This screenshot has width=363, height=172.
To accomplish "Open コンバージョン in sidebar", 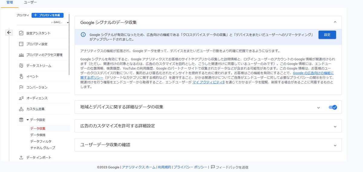I will 37,87.
